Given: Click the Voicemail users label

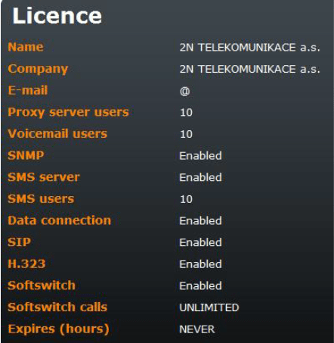Looking at the screenshot, I should pyautogui.click(x=57, y=134).
